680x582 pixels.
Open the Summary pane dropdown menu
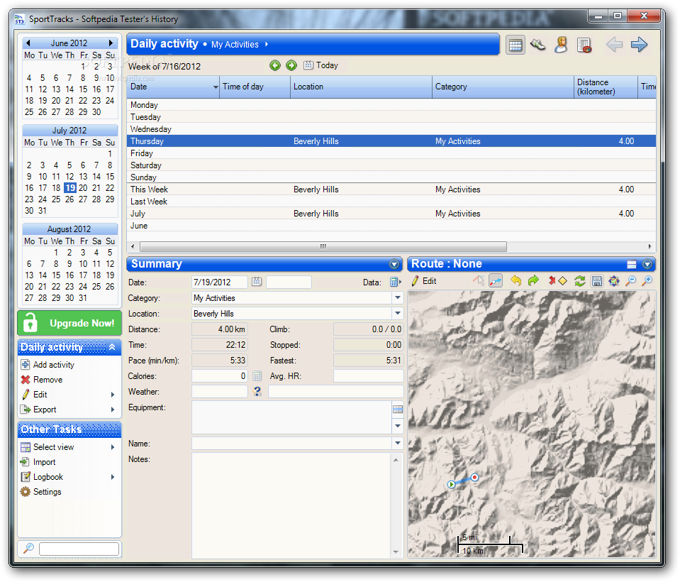pyautogui.click(x=394, y=264)
